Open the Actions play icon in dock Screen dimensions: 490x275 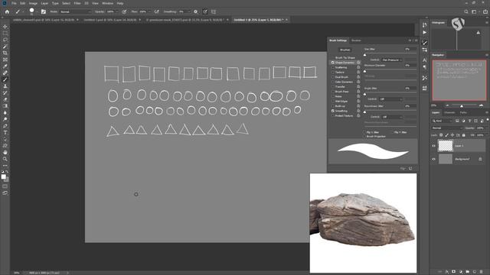(424, 32)
